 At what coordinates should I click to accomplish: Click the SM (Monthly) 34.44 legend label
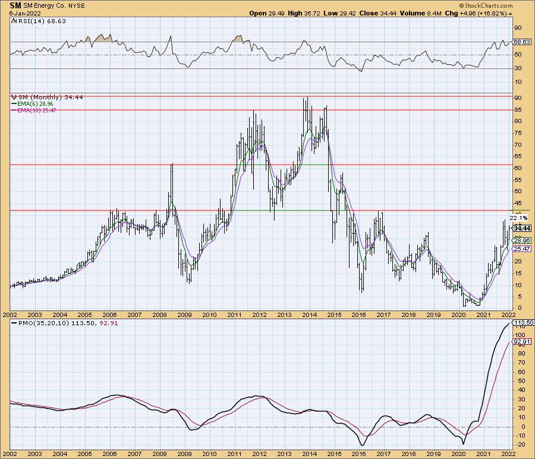tap(51, 98)
